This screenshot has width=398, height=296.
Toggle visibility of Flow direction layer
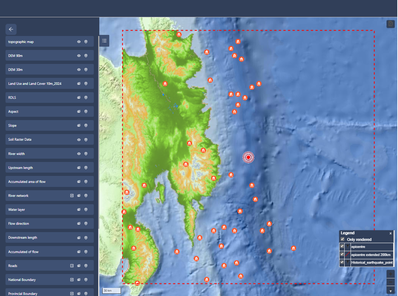(x=79, y=224)
